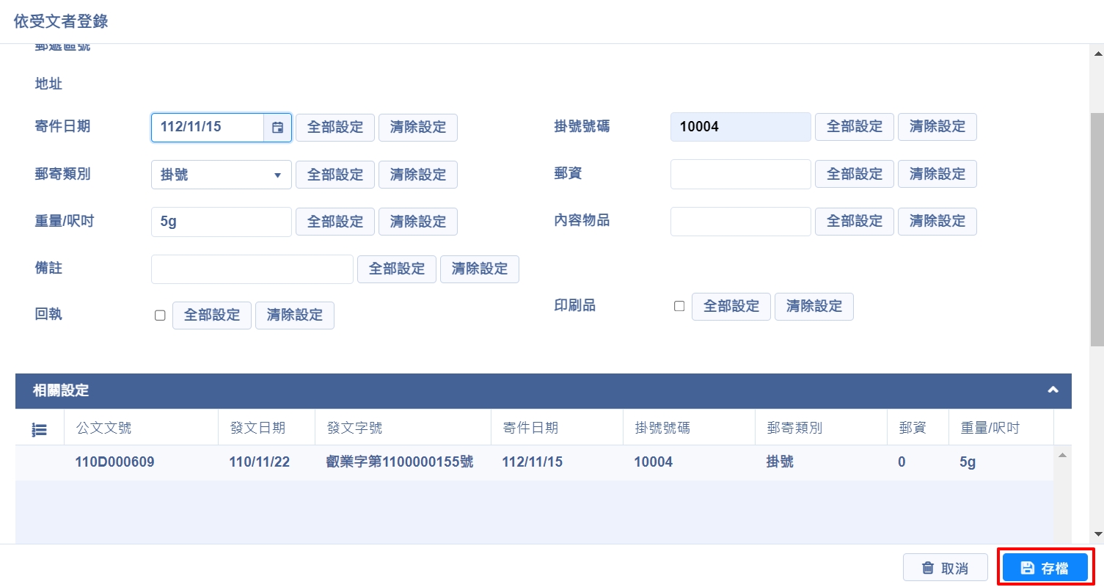Open the 郵寄類別 dropdown showing 掛號
This screenshot has height=587, width=1104.
click(x=221, y=175)
